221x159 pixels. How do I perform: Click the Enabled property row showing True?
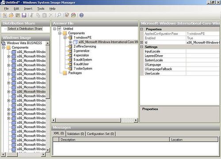pos(182,38)
